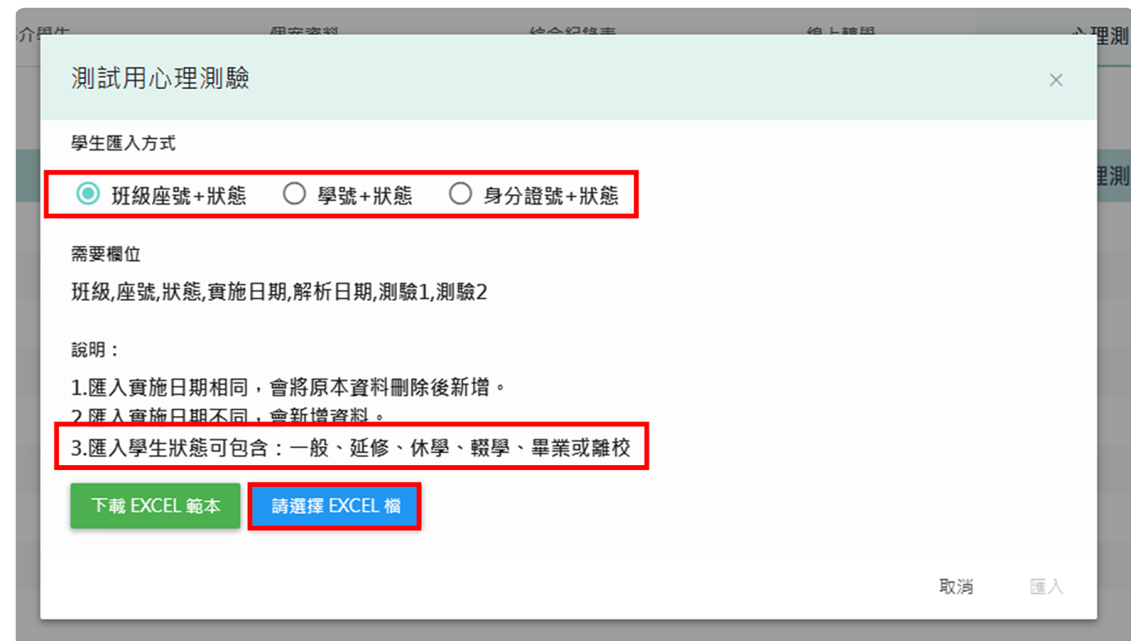The height and width of the screenshot is (641, 1131).
Task: Click the 需要欄位 heading
Action: pos(106,254)
